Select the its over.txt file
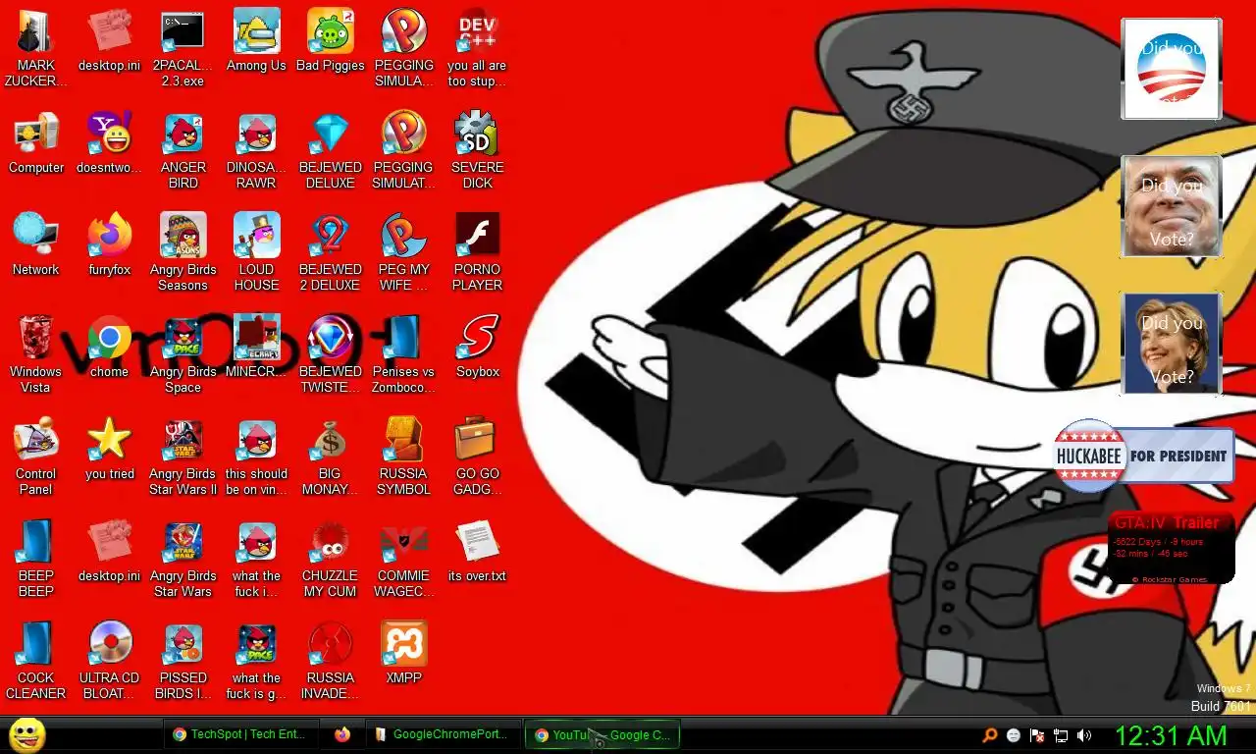1256x754 pixels. tap(478, 552)
